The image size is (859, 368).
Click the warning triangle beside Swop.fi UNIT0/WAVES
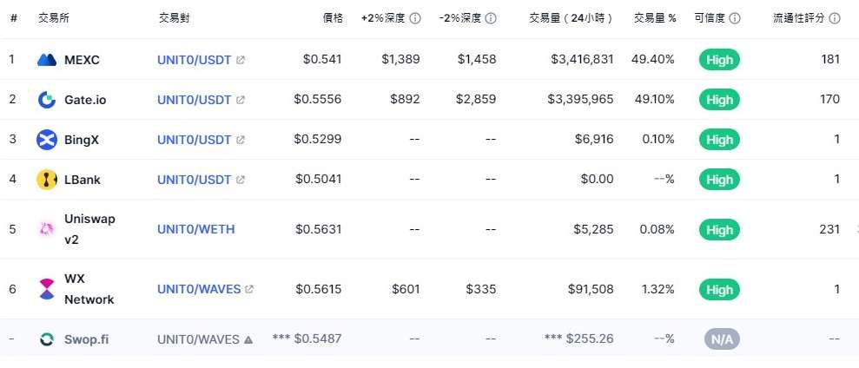[248, 339]
